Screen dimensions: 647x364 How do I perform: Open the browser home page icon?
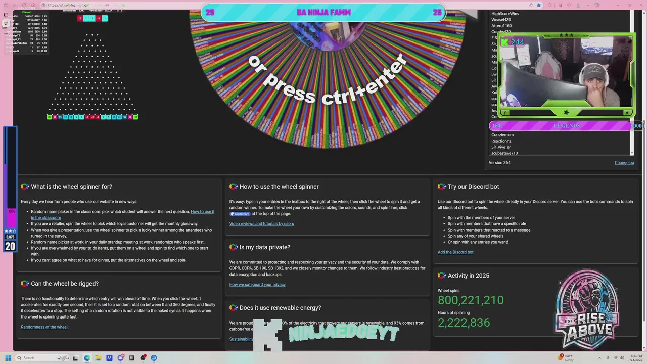[x=33, y=5]
